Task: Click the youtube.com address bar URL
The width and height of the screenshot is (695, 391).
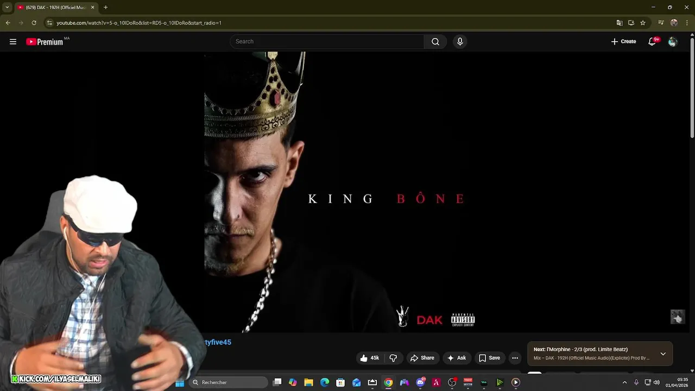Action: [139, 23]
